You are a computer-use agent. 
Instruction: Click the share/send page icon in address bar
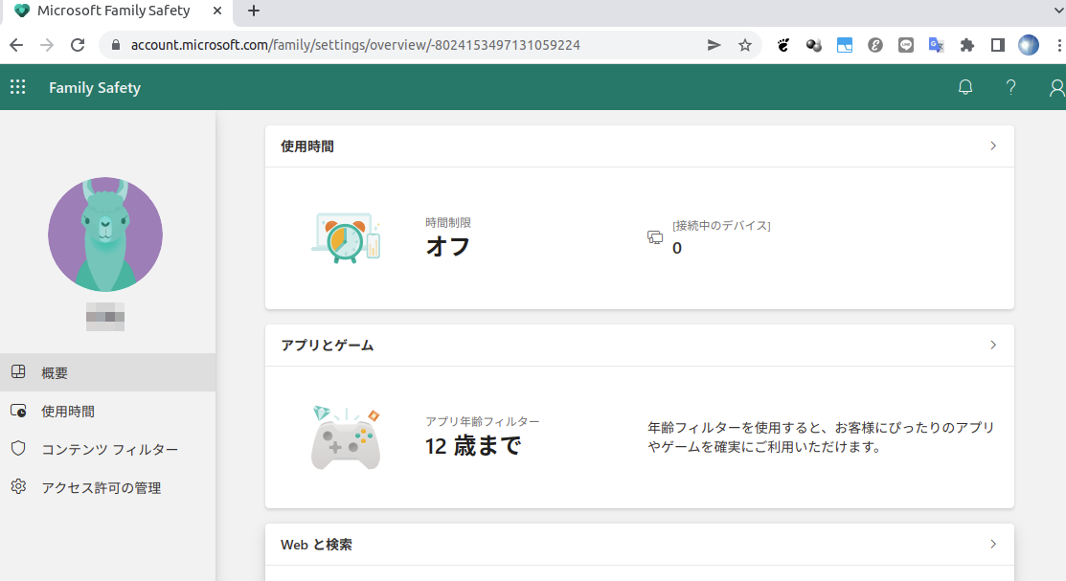714,45
